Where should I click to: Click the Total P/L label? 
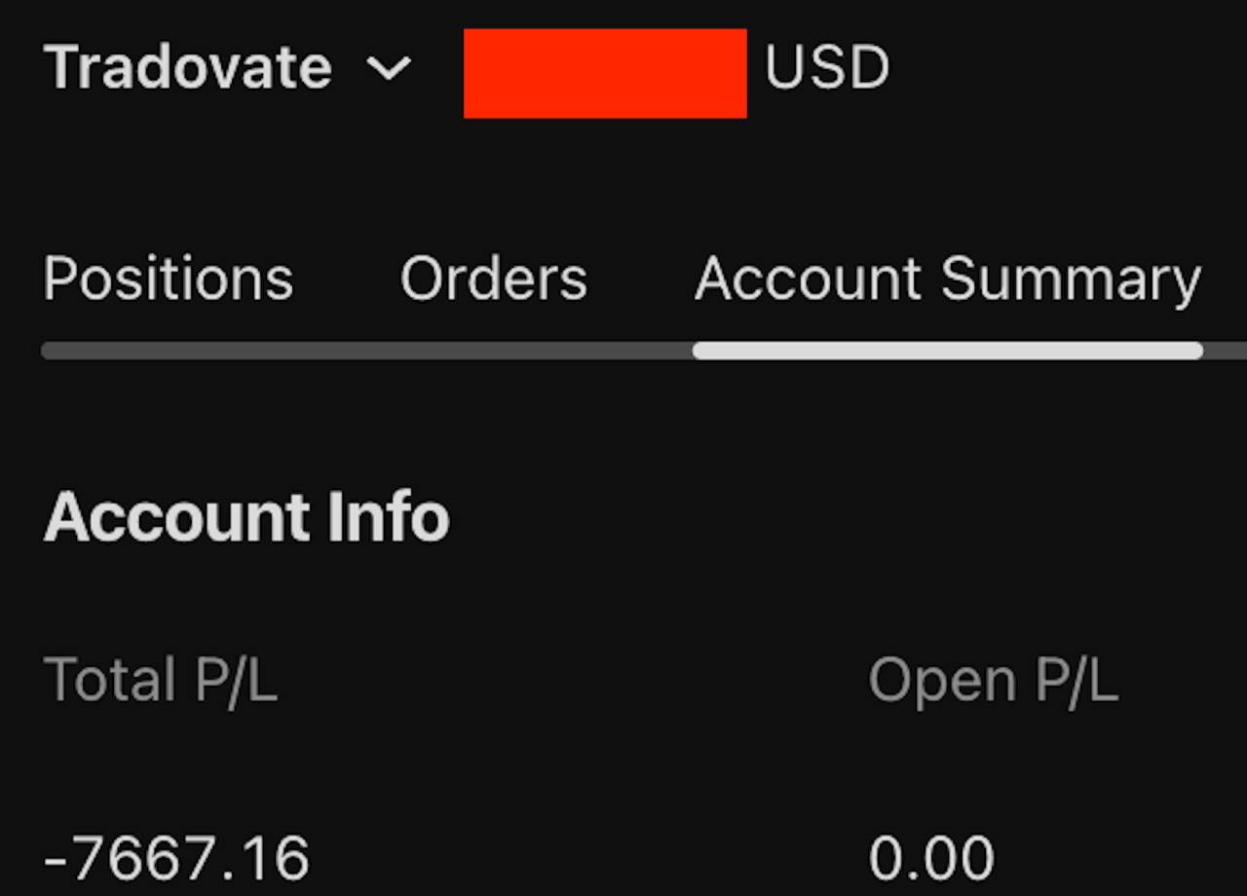161,680
